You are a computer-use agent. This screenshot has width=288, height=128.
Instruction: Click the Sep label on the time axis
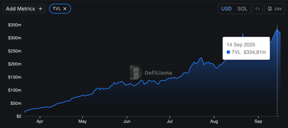click(258, 122)
